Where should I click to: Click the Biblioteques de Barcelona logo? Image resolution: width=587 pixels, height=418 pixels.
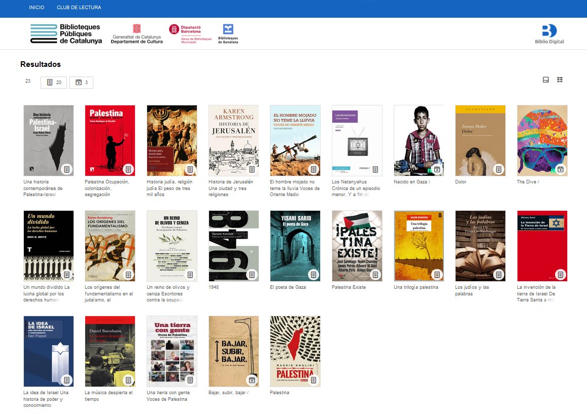click(228, 34)
